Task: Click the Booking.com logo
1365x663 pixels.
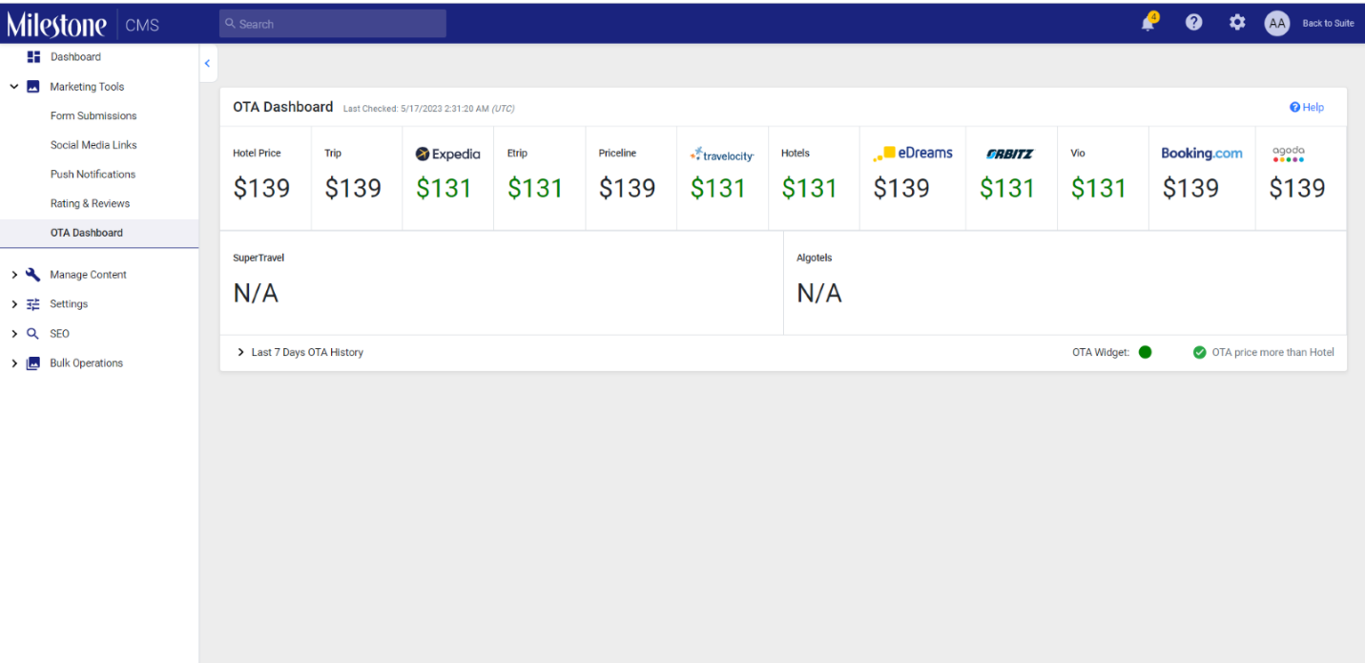Action: [1202, 153]
